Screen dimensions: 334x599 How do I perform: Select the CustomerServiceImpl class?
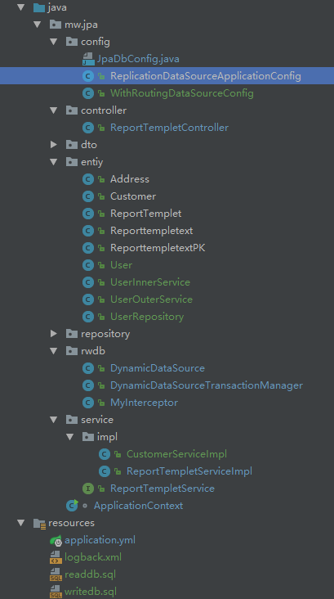[176, 454]
